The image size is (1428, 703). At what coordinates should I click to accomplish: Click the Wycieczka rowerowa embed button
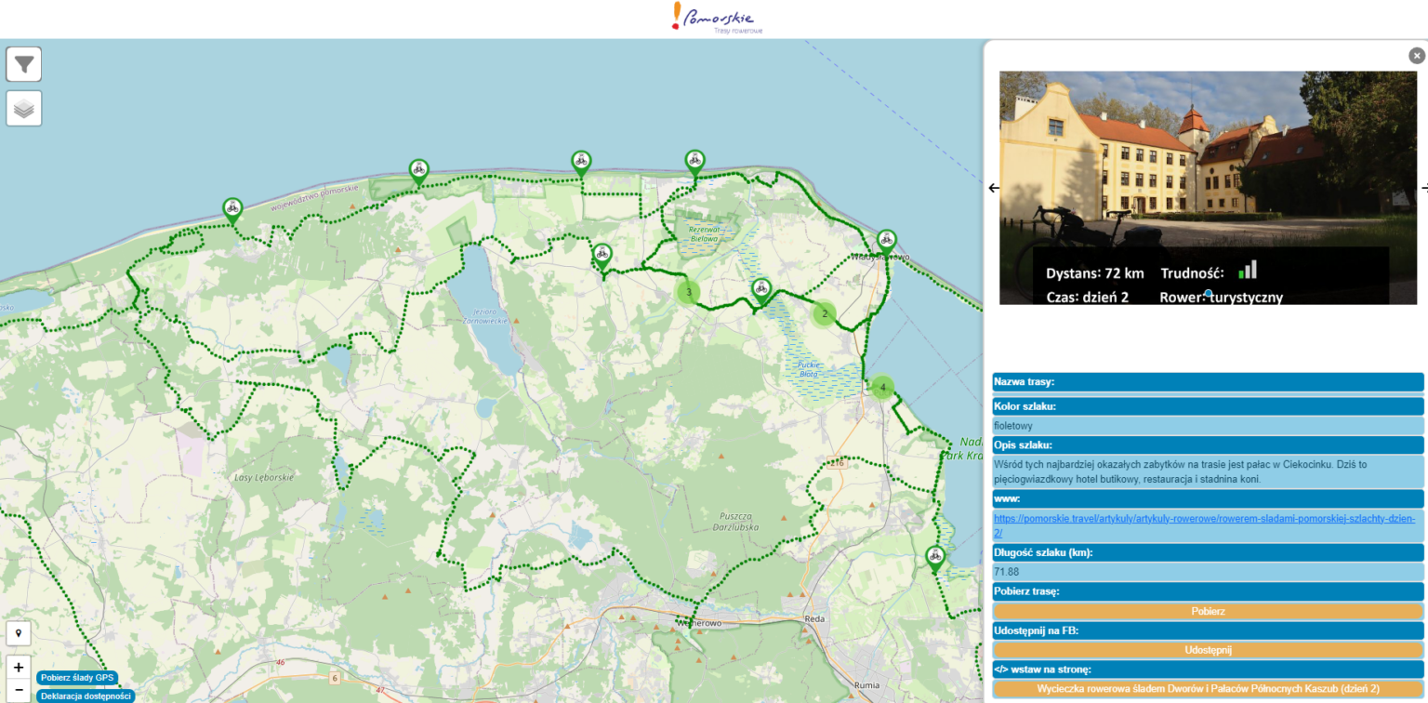pos(1208,689)
